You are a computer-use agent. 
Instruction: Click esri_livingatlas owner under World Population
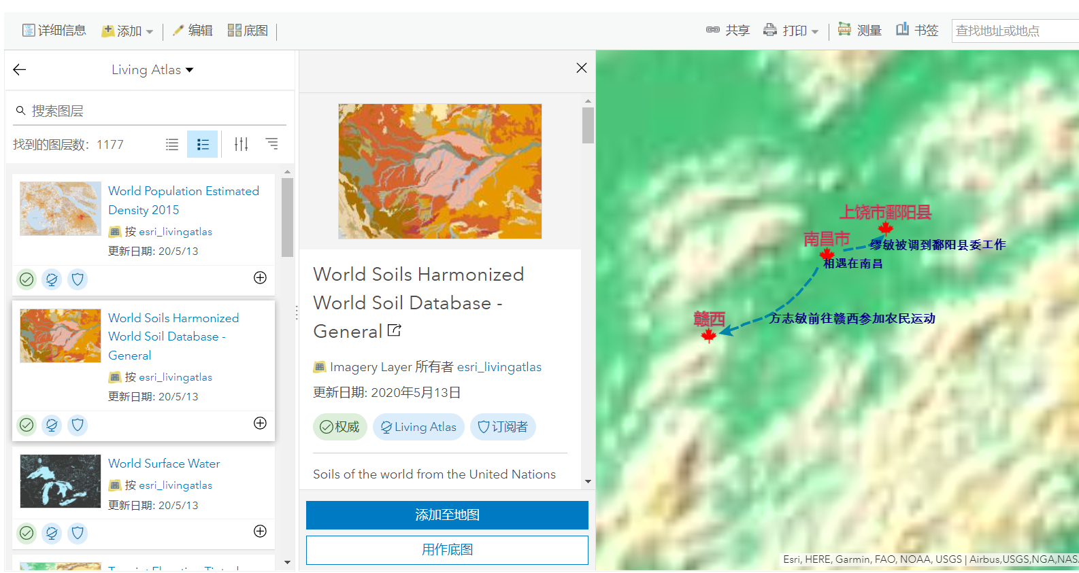[x=176, y=232]
